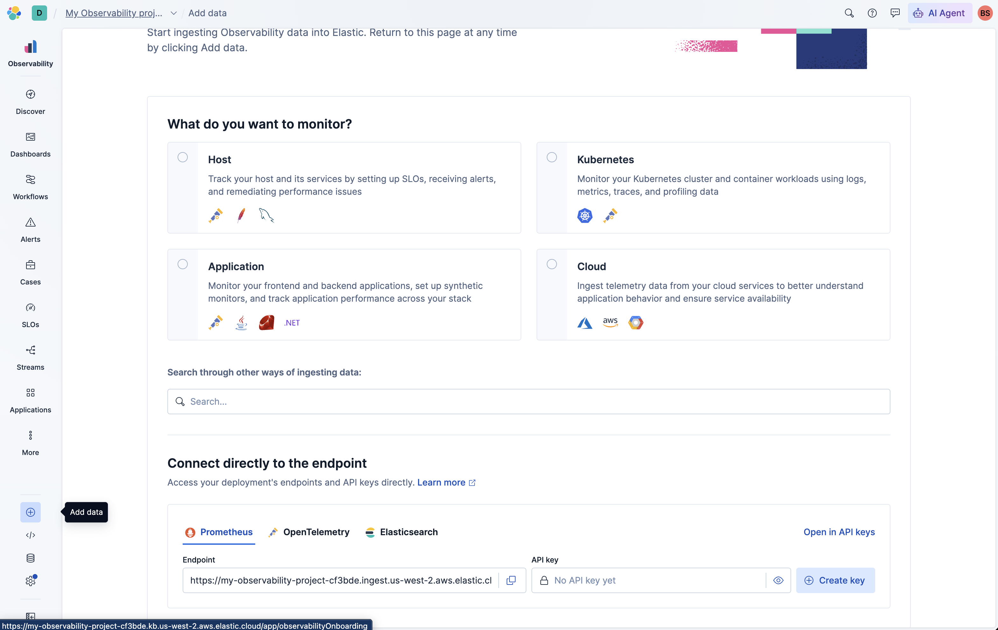Open the settings gear icon
Viewport: 998px width, 630px height.
[x=30, y=581]
